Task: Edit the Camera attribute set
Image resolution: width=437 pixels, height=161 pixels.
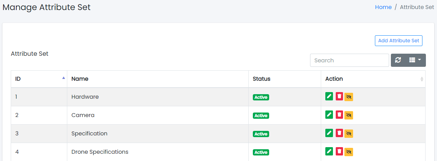Action: (x=329, y=115)
